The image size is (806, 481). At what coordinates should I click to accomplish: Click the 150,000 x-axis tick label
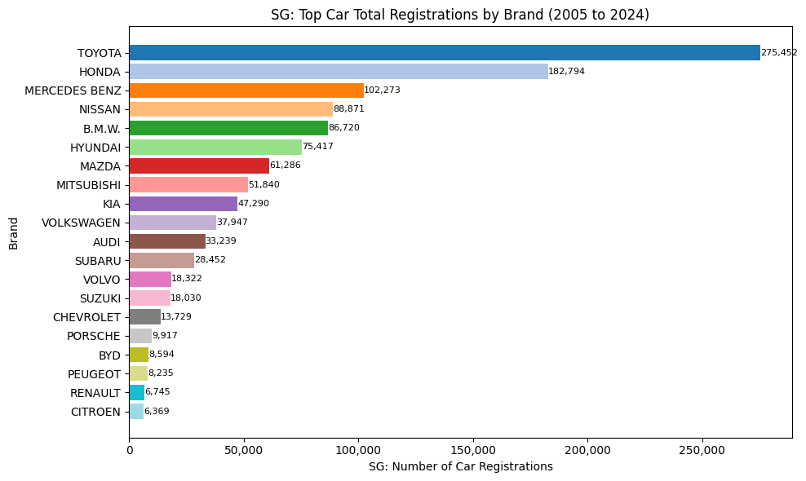coord(473,451)
